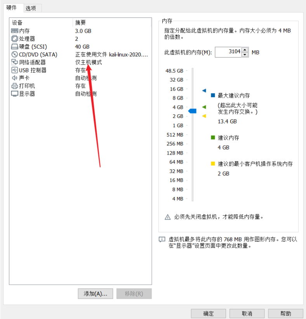
Task: Increase memory with the spinner up arrow
Action: 245,50
